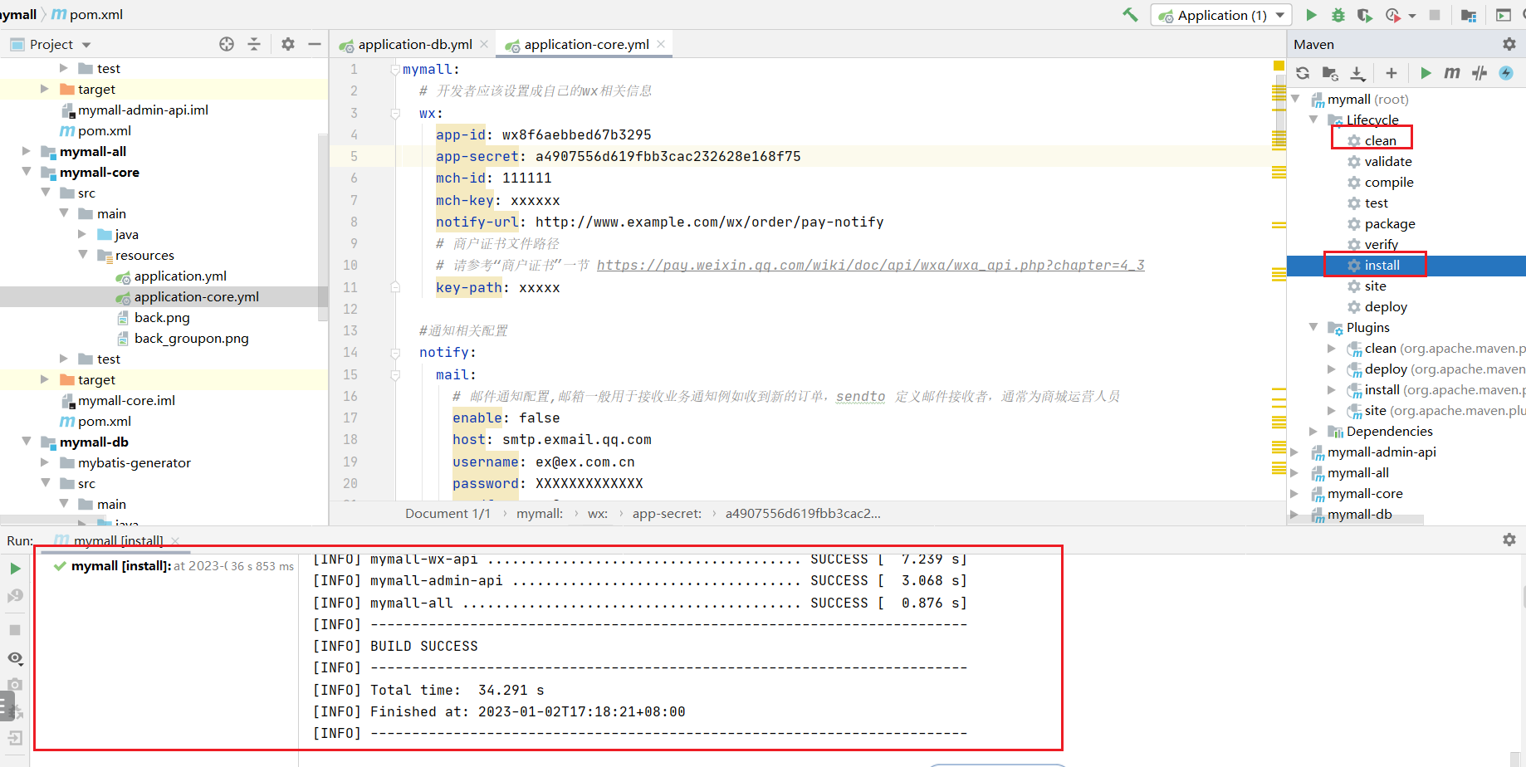Close the mymall [install] run tab
The image size is (1526, 767).
pyautogui.click(x=175, y=540)
